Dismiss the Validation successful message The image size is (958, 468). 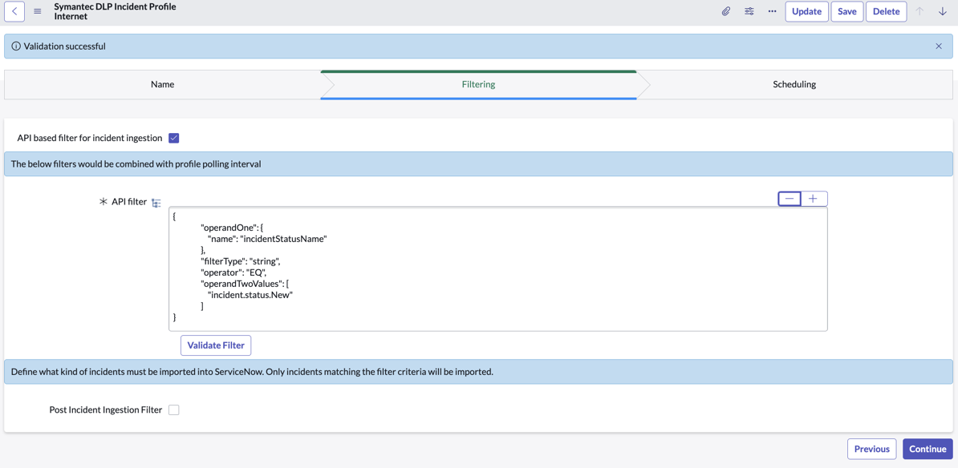(939, 46)
